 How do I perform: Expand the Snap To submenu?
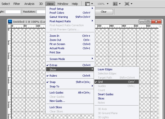tap(70, 86)
